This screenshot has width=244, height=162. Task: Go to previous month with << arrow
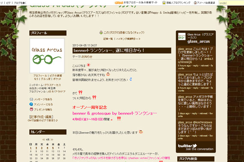(x=44, y=139)
